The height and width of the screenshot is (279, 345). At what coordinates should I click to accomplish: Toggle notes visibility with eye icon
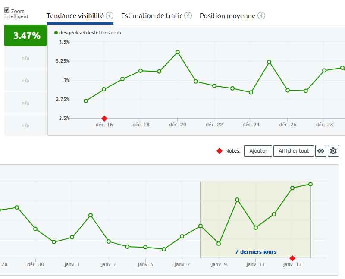(x=321, y=151)
